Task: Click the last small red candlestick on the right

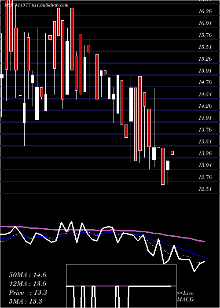Action: point(172,153)
